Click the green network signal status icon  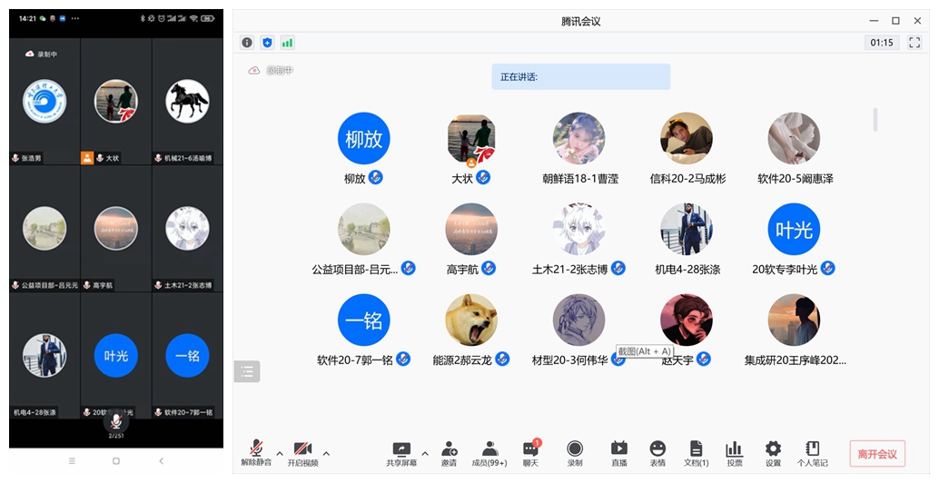coord(287,43)
